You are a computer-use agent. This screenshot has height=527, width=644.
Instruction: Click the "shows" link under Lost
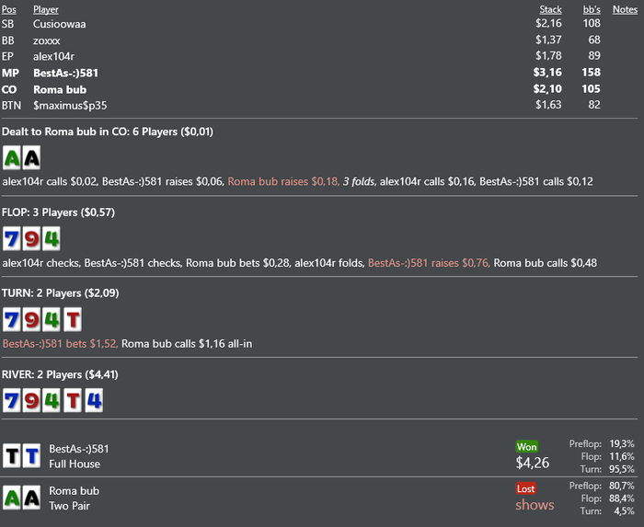tap(535, 504)
